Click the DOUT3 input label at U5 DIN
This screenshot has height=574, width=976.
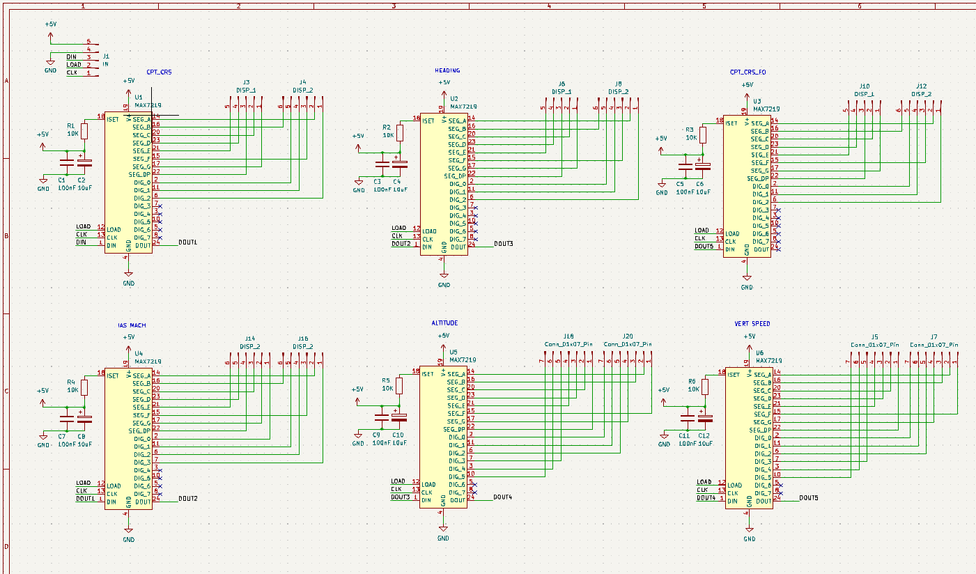click(x=401, y=497)
